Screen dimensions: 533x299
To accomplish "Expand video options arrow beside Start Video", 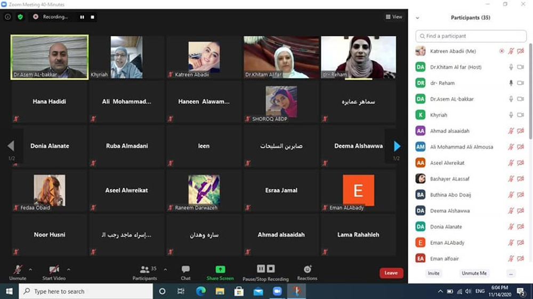I will coord(69,269).
